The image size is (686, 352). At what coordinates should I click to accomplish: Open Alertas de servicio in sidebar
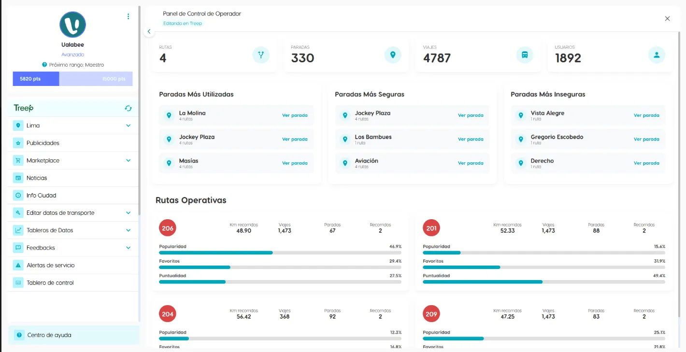click(x=51, y=265)
